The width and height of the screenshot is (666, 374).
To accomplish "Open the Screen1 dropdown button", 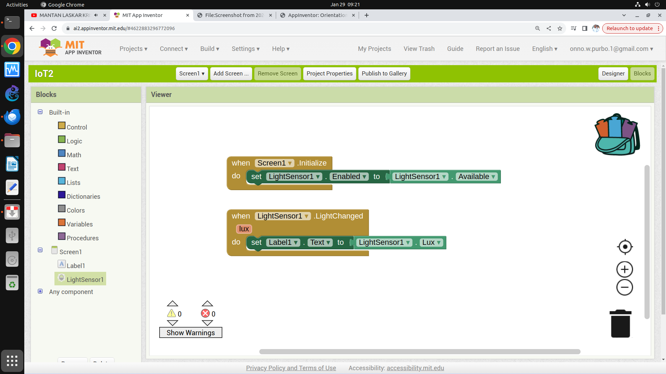I will pos(191,73).
